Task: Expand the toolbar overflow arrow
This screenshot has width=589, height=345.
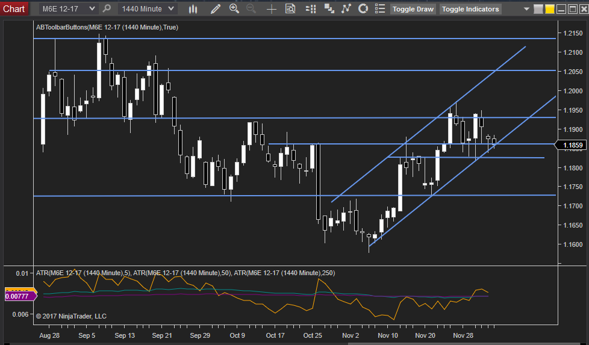Action: coord(526,9)
